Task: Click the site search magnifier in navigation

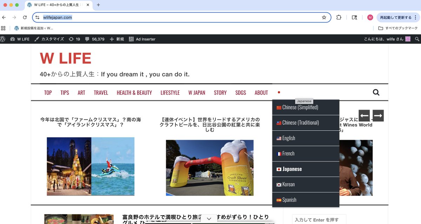Action: tap(376, 92)
